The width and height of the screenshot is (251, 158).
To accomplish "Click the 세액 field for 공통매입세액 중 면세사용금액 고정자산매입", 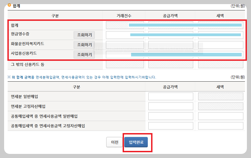I will (x=220, y=126).
